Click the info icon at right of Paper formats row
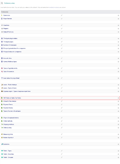Screen dimensions: 120x164 click(118, 19)
